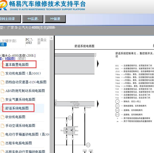Open ABS防抱死制动系统电路图 item

[25, 91]
